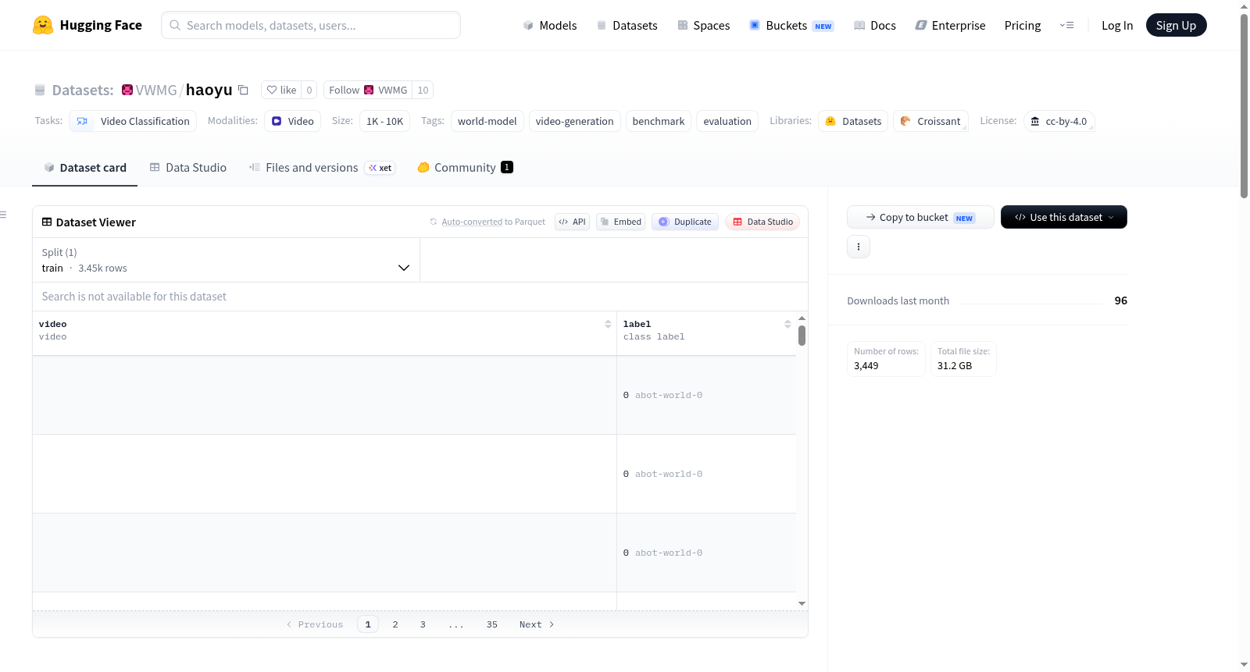Open the like count 0
Screen dimensions: 1250x672
309,90
